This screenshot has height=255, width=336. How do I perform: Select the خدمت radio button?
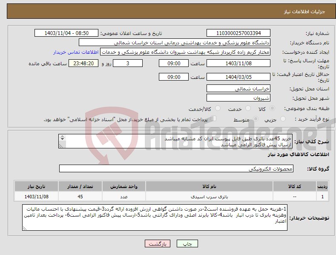pyautogui.click(x=248, y=108)
